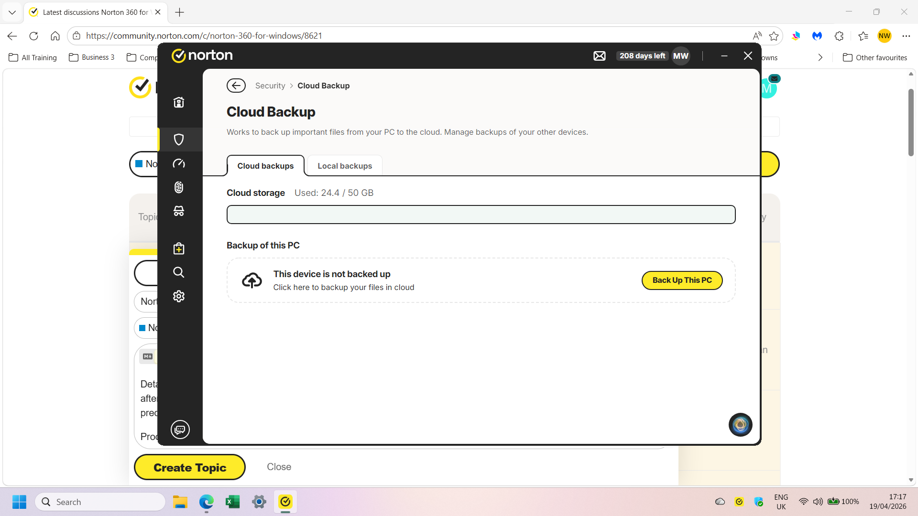Minimize the Norton app window

724,56
